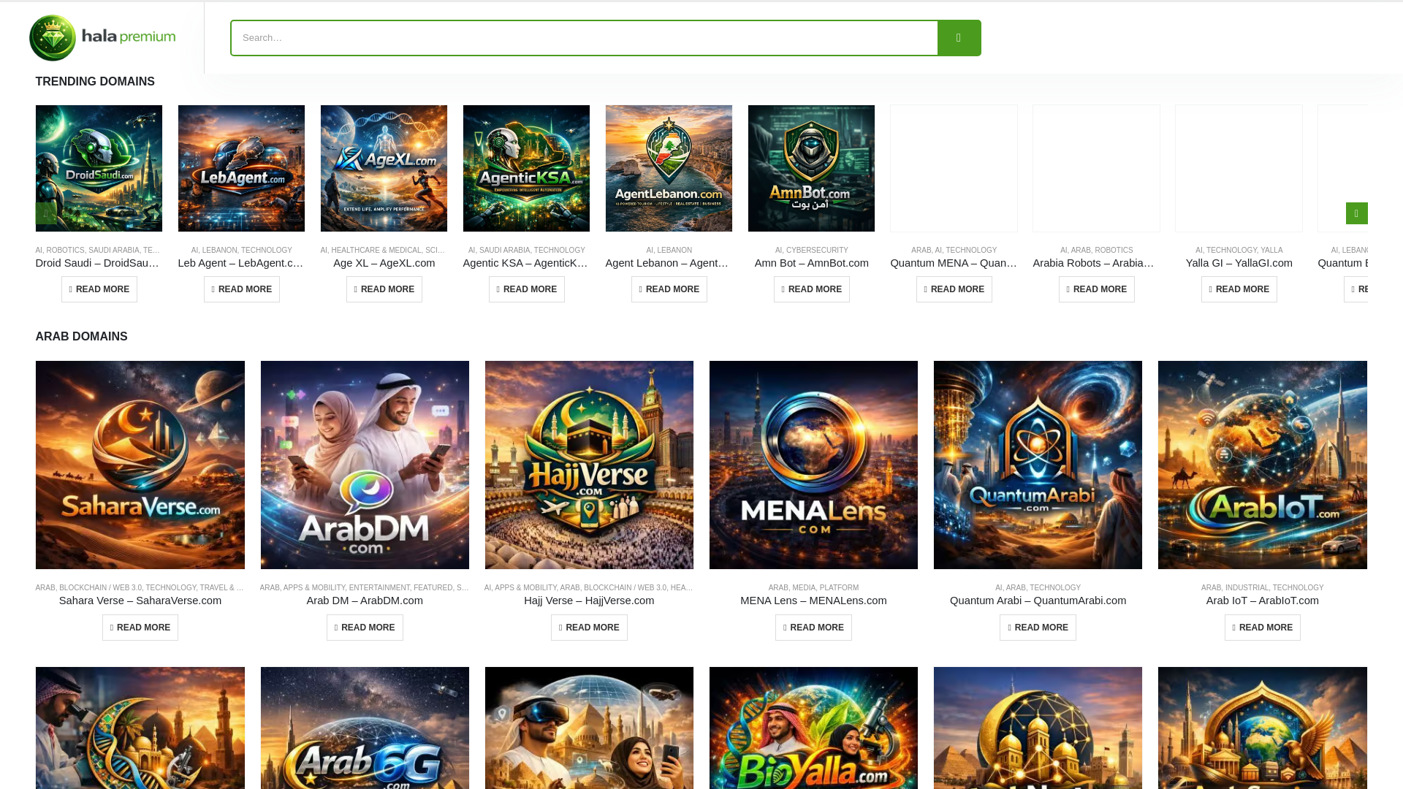Select the HEALTHCARE & MEDICAL tag above Age XL
The width and height of the screenshot is (1403, 789).
376,251
